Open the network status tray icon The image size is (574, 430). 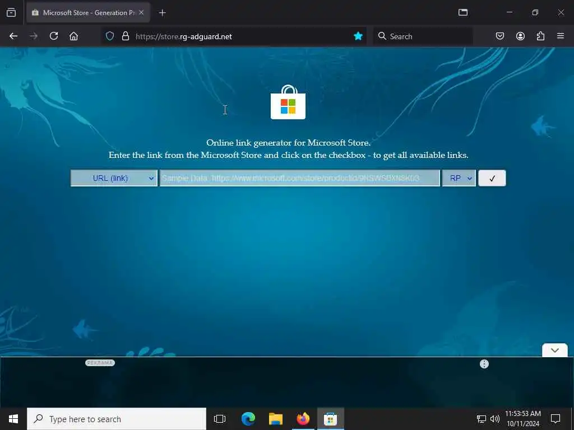click(482, 419)
